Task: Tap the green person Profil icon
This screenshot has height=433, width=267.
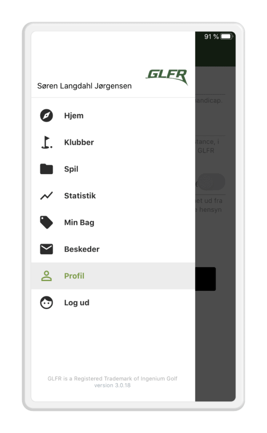Action: point(46,276)
